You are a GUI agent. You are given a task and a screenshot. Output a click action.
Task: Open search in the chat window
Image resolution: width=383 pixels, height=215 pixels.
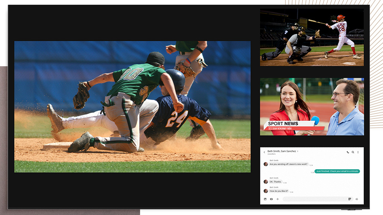coord(353,152)
